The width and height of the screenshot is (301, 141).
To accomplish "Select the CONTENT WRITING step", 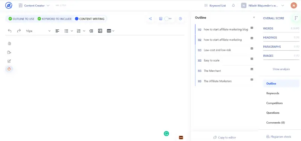I will [x=90, y=19].
